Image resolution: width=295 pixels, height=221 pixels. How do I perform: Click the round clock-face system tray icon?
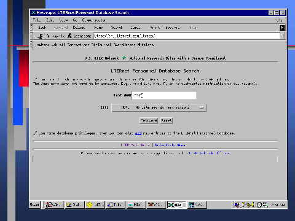pyautogui.click(x=259, y=205)
